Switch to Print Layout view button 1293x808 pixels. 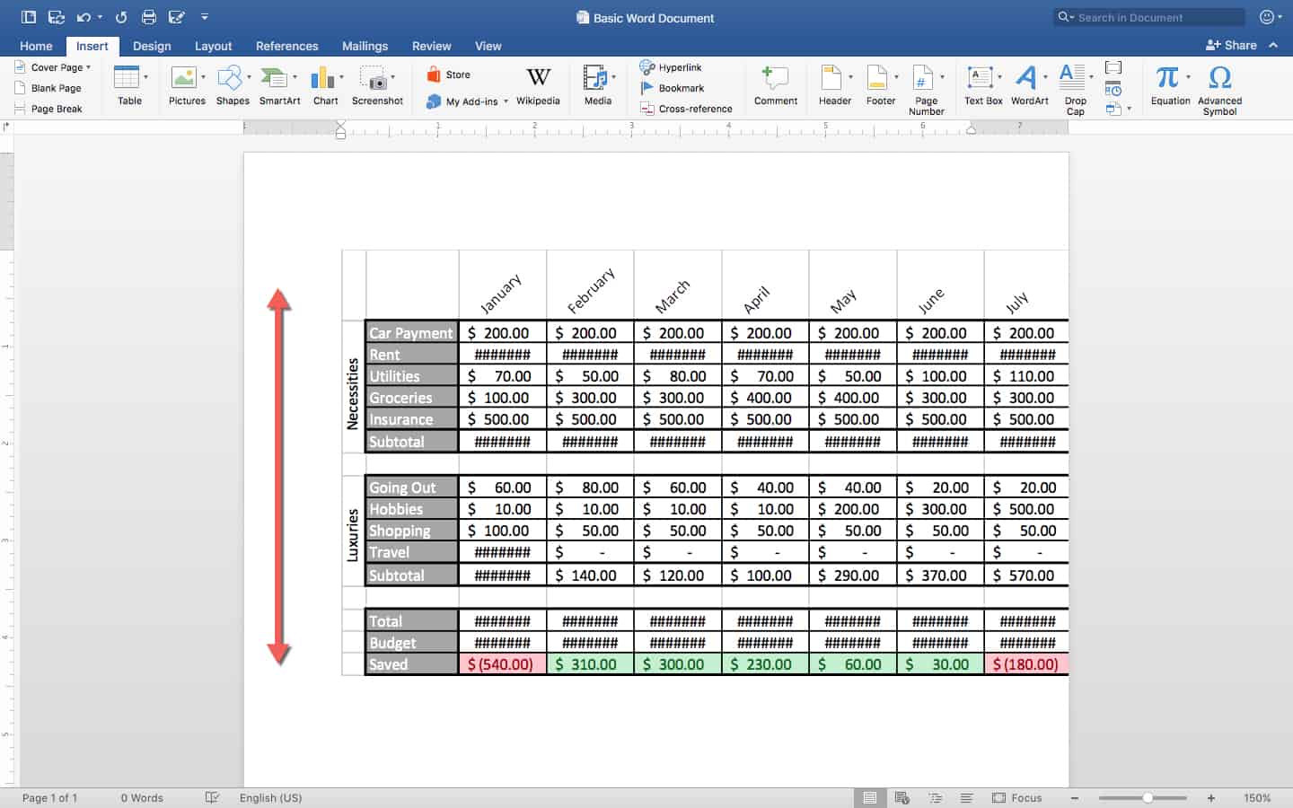tap(869, 797)
